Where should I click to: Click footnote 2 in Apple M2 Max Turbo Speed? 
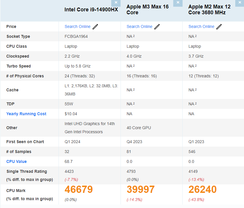(196, 66)
